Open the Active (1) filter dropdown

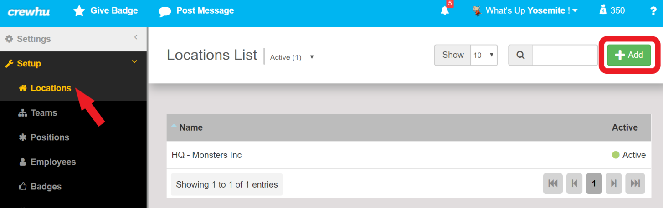(x=292, y=57)
